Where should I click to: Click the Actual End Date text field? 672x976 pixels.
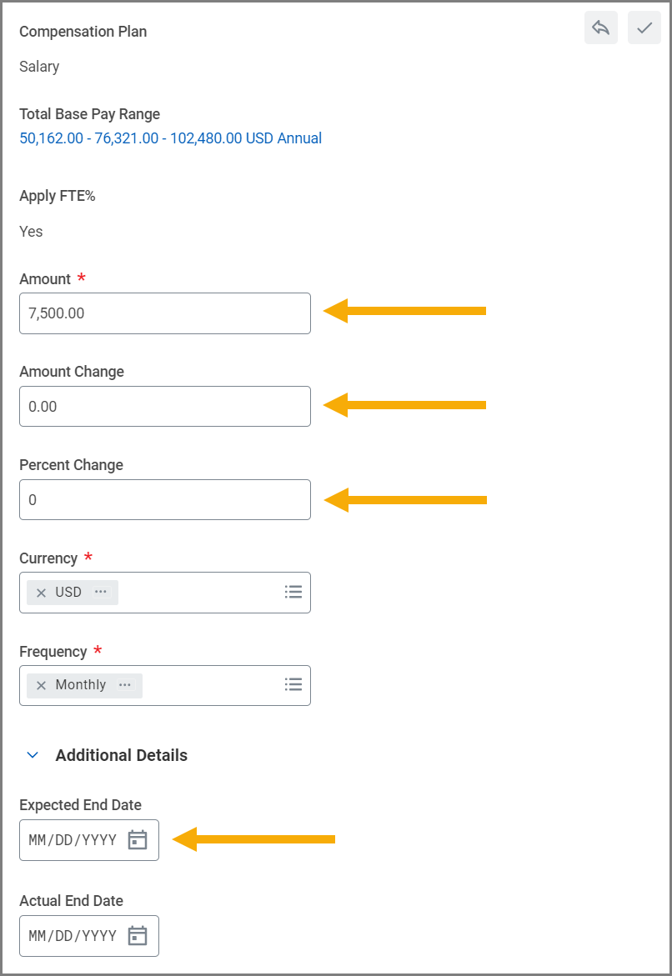(x=73, y=936)
